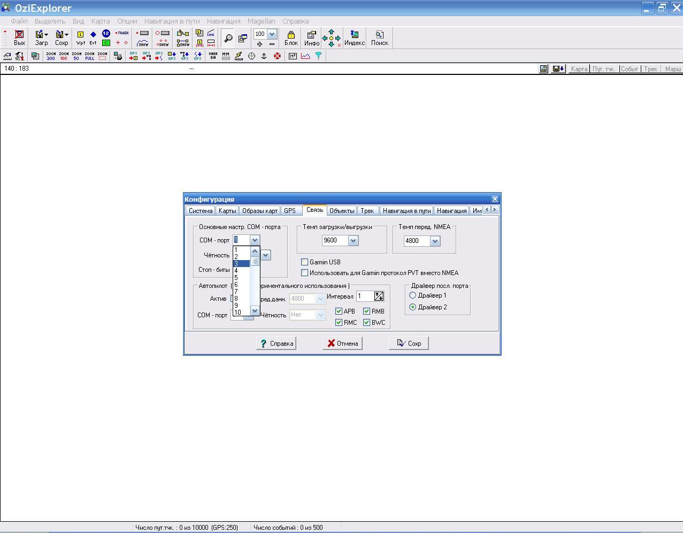
Task: Show the Трек panel button at right
Action: [x=650, y=69]
